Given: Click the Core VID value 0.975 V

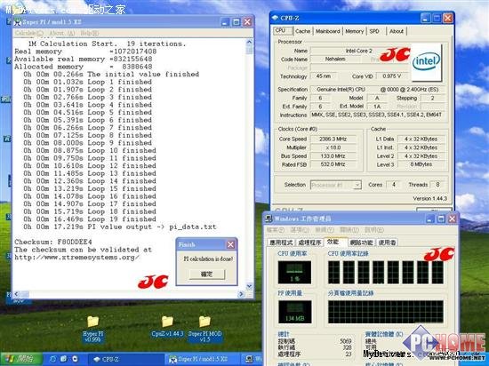Looking at the screenshot, I should pos(391,76).
